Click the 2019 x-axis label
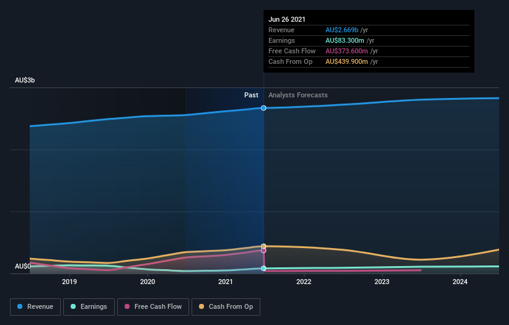This screenshot has height=325, width=509. pyautogui.click(x=69, y=282)
